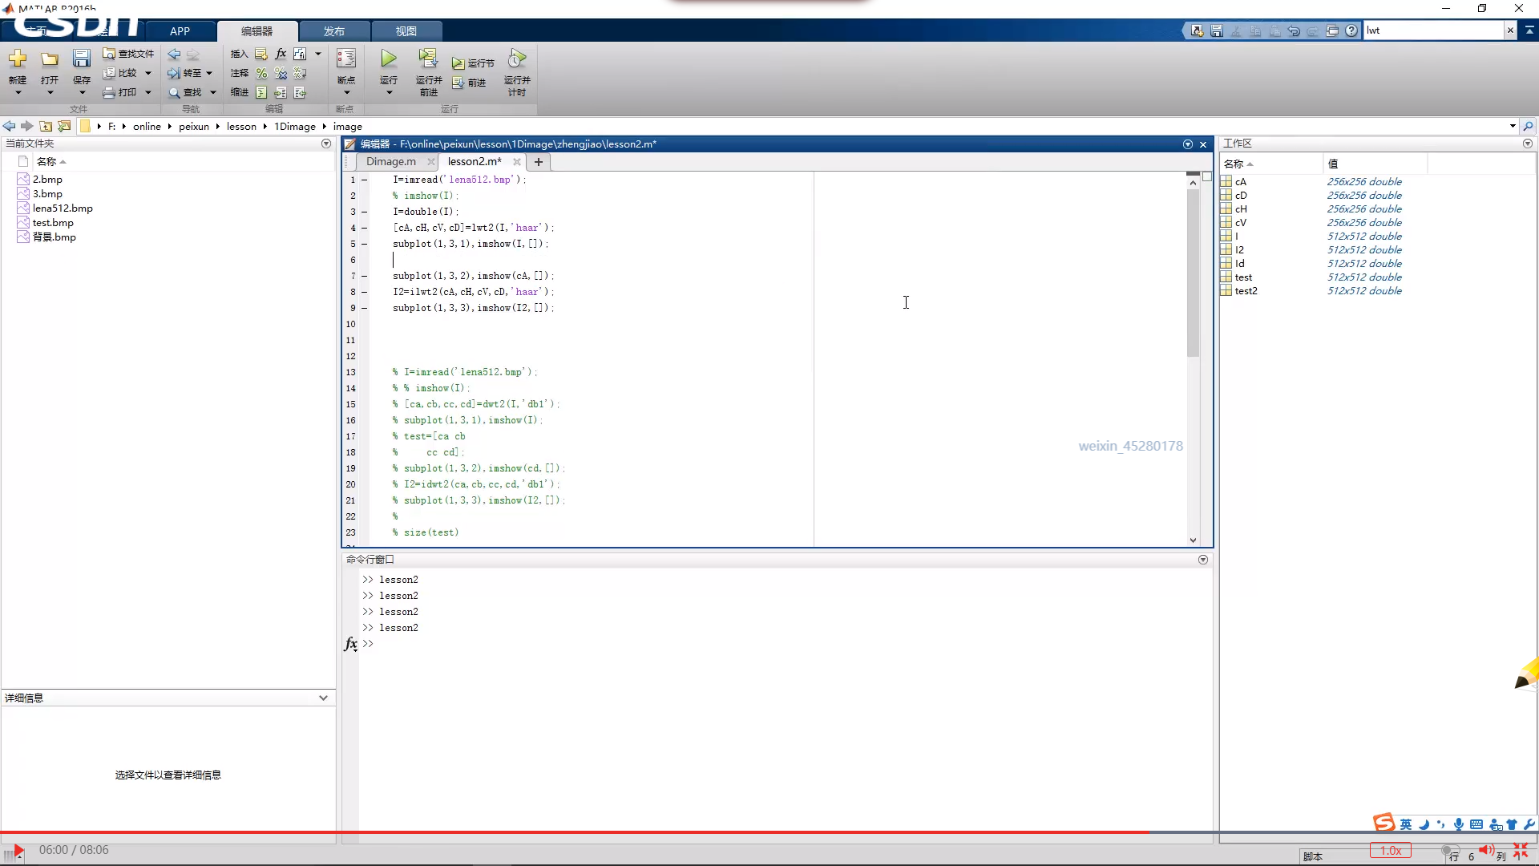Click the undo arrow in quick access toolbar
The height and width of the screenshot is (866, 1539).
pyautogui.click(x=1294, y=30)
